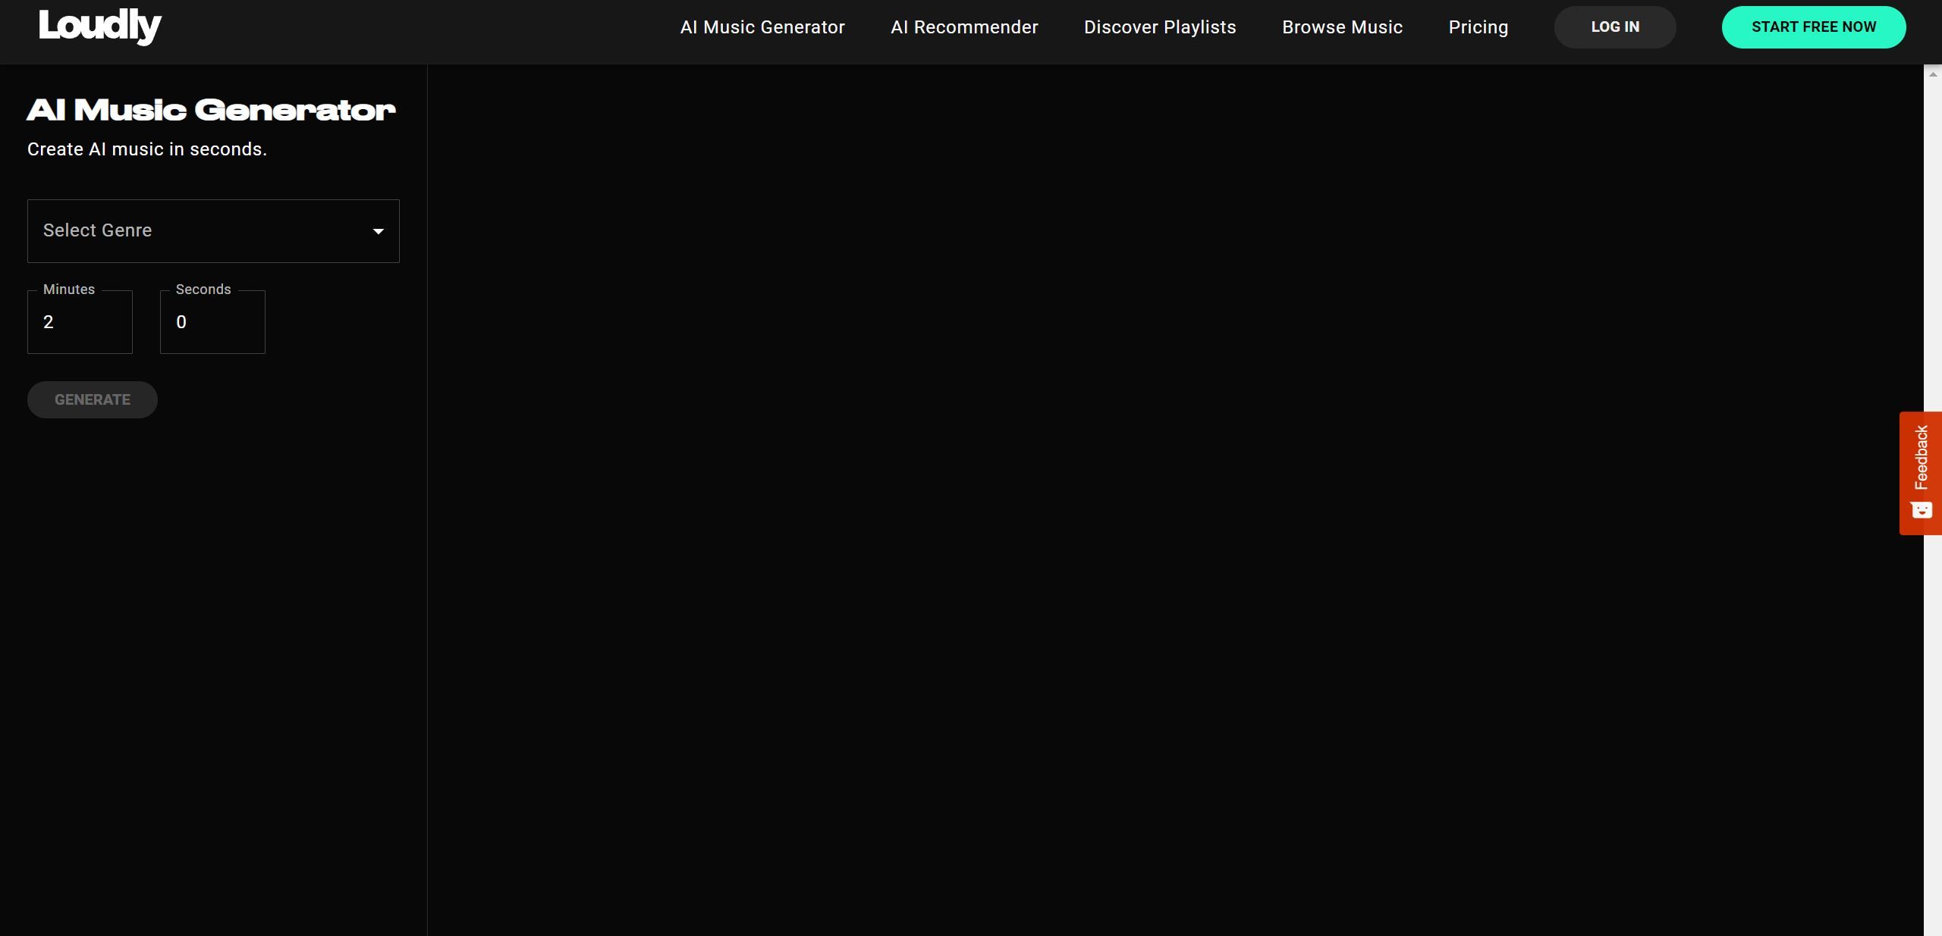This screenshot has height=936, width=1942.
Task: Open the Select Genre dropdown
Action: tap(212, 231)
